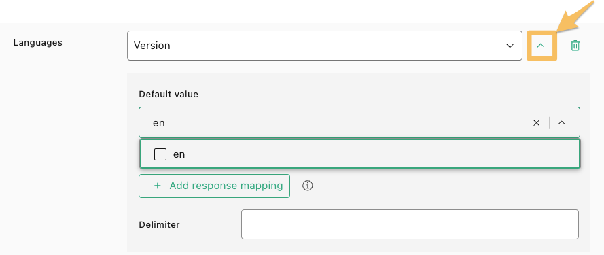The image size is (604, 255).
Task: Click the "Add response mapping" text link
Action: click(226, 186)
